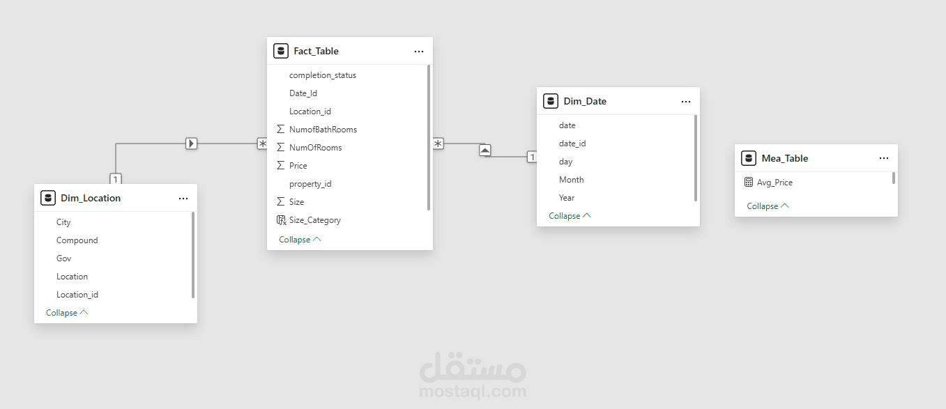Viewport: 946px width, 409px height.
Task: Select the Location-to-Fact relationship direction arrow
Action: tap(192, 144)
